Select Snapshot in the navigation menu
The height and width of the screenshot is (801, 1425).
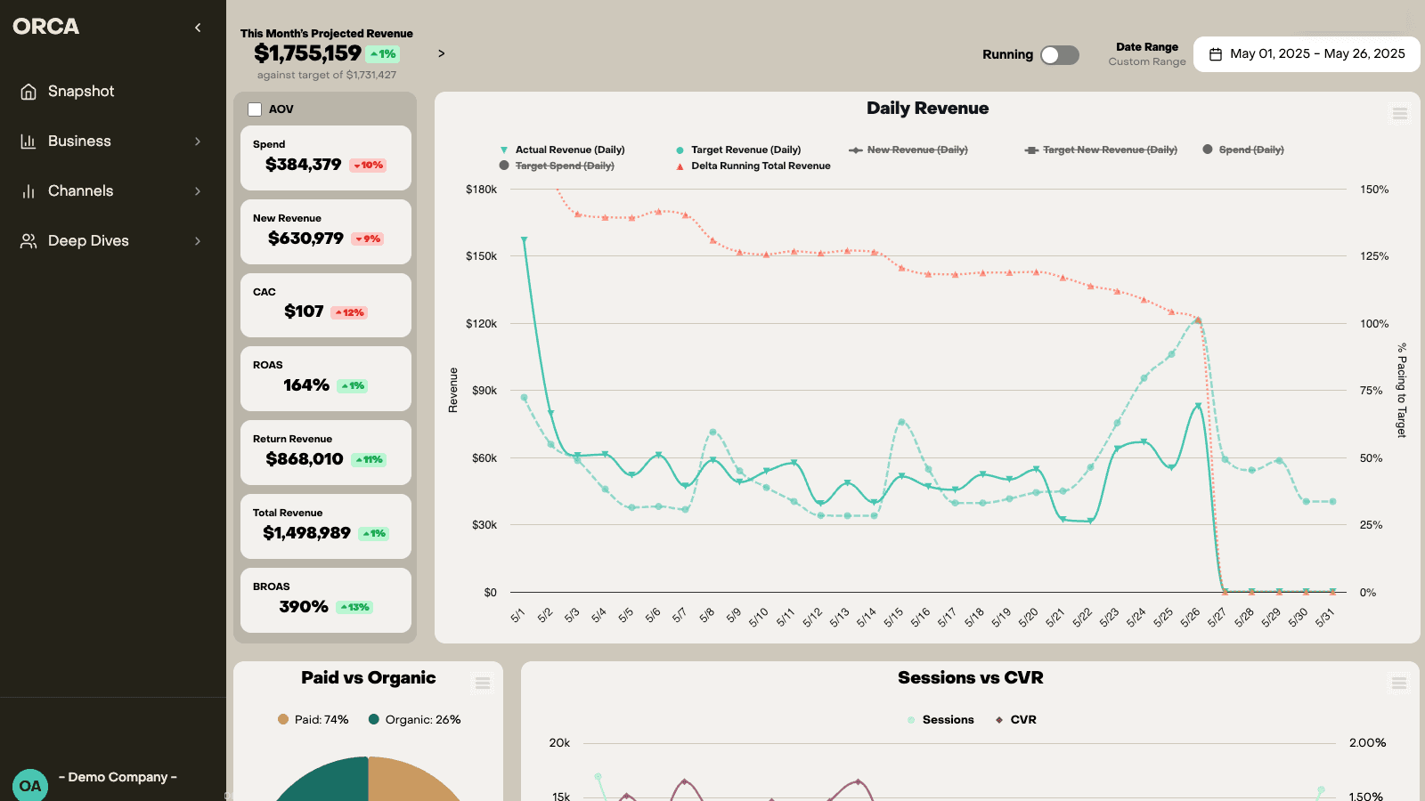coord(81,91)
